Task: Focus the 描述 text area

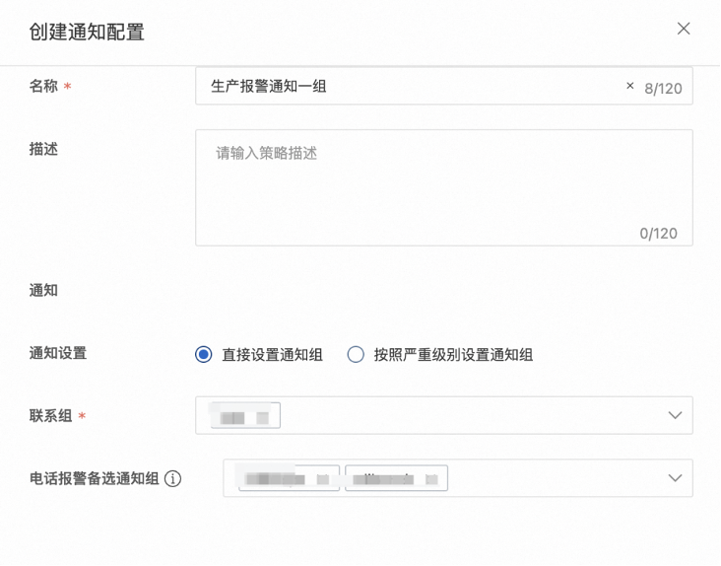Action: click(x=443, y=187)
